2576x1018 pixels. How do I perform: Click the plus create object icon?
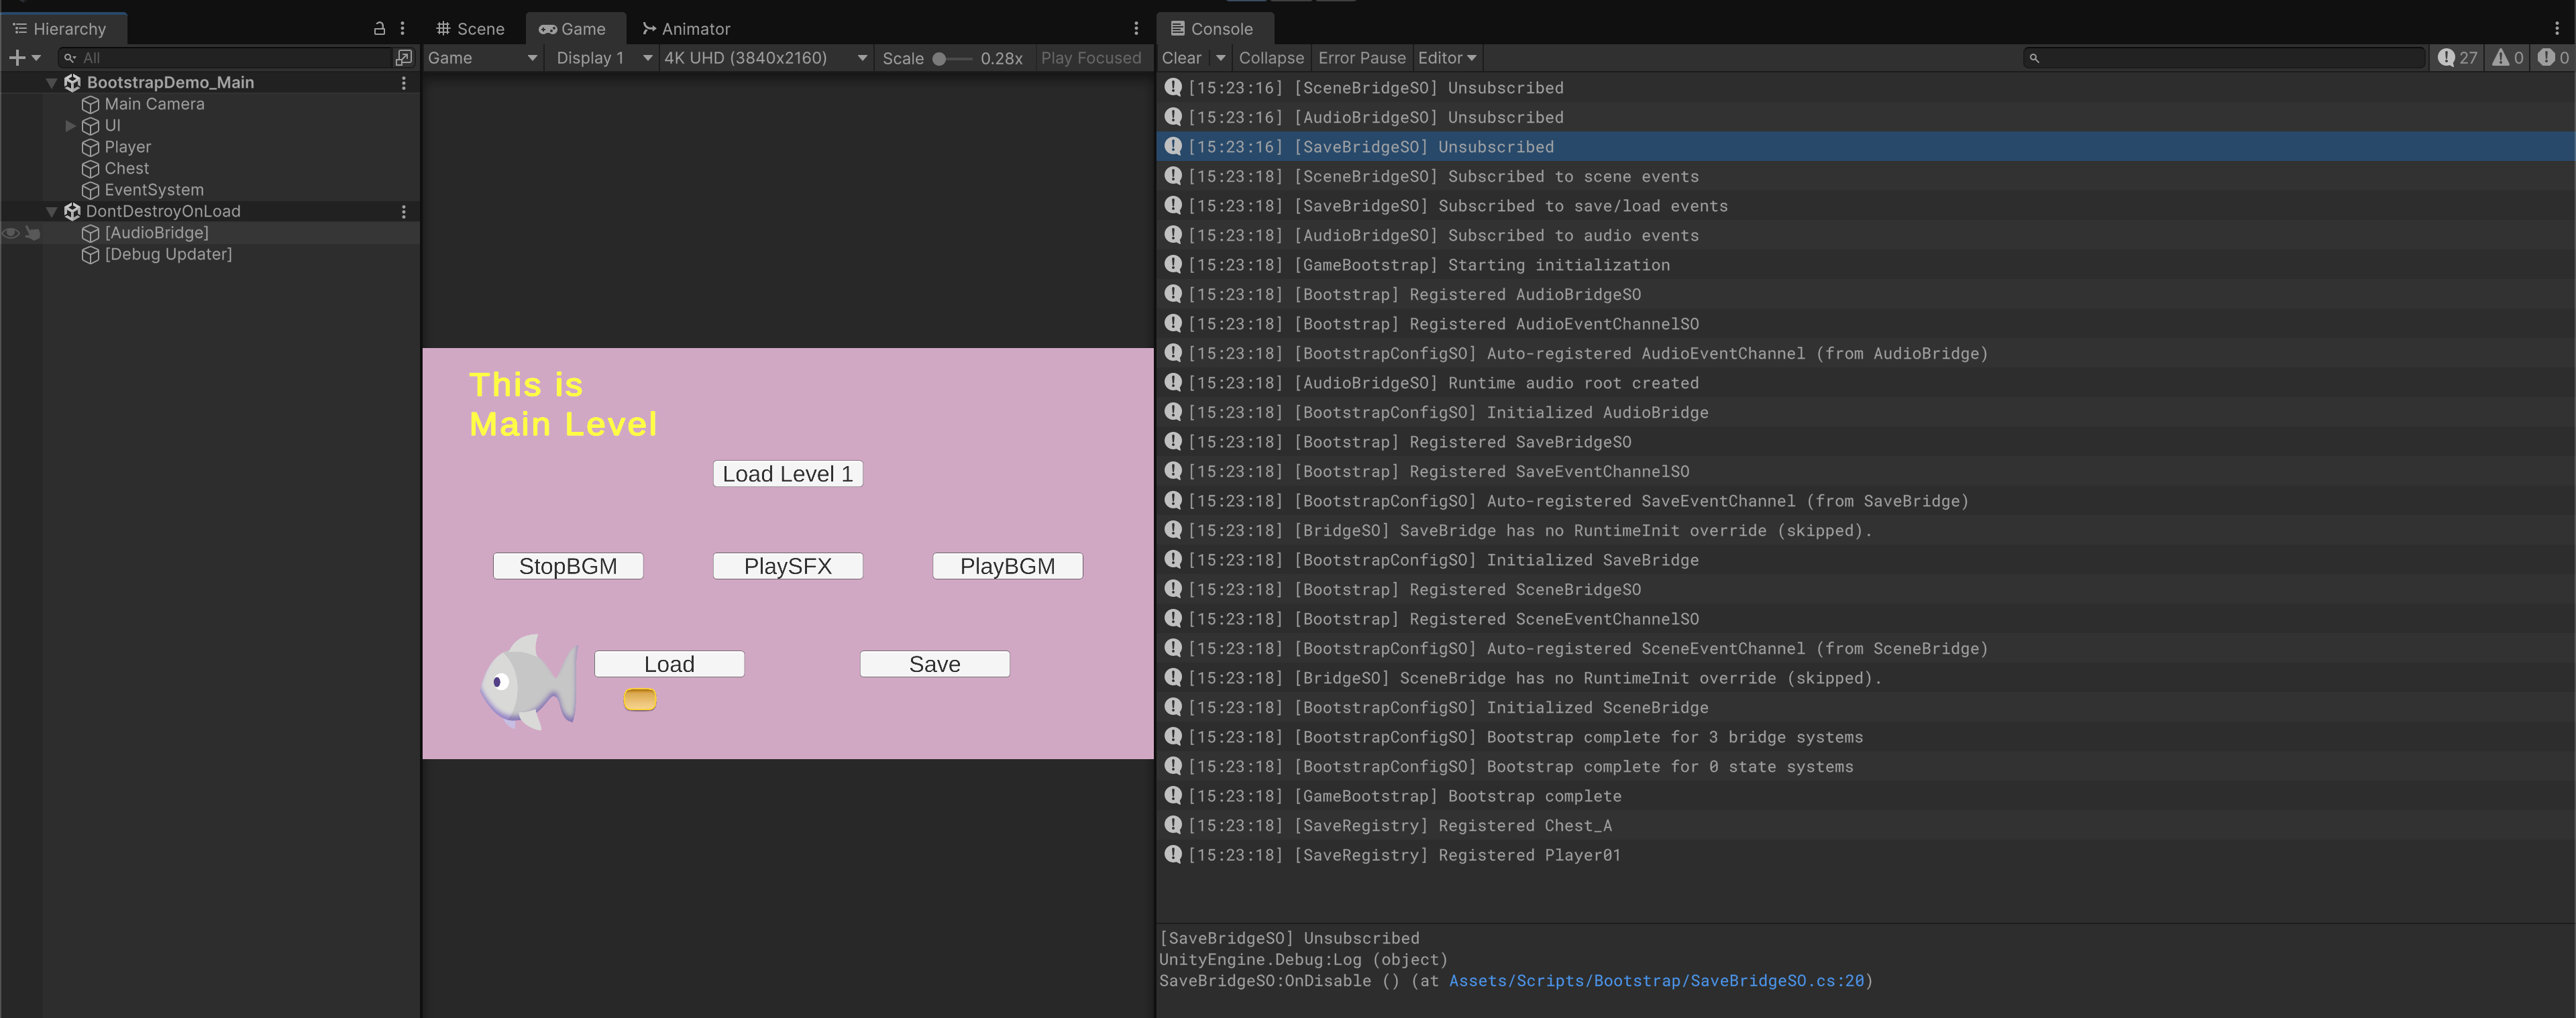(16, 58)
